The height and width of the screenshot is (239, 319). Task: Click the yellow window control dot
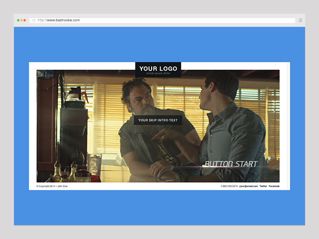[x=21, y=20]
